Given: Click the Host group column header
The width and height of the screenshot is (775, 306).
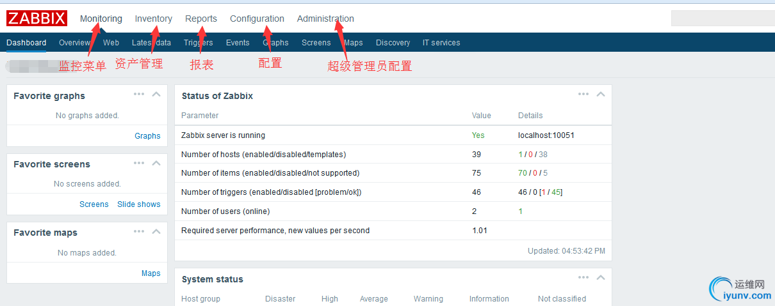Looking at the screenshot, I should click(201, 299).
